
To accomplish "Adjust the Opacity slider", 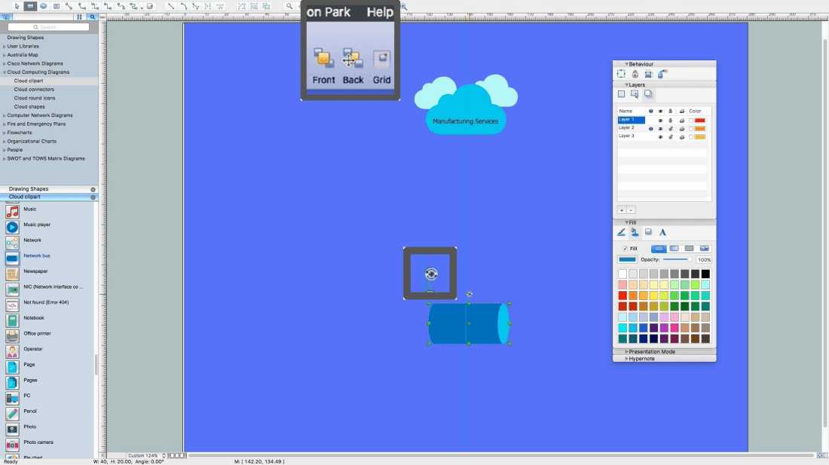I will point(678,259).
